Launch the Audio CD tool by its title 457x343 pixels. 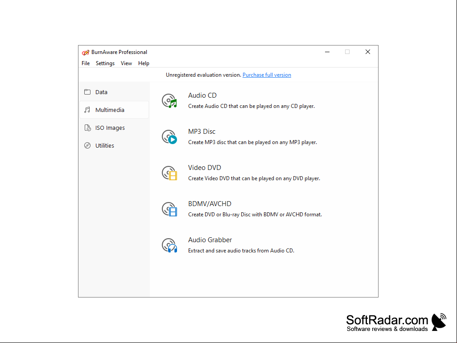tap(202, 95)
